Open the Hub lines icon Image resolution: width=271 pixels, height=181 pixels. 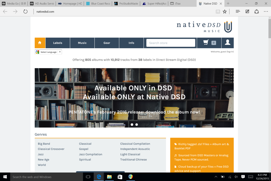pos(238,11)
